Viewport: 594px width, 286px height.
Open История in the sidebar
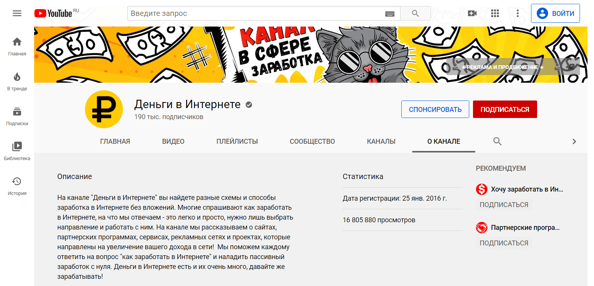pos(17,186)
